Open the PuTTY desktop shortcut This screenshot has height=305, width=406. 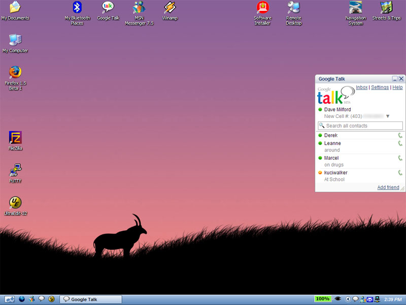(x=15, y=170)
